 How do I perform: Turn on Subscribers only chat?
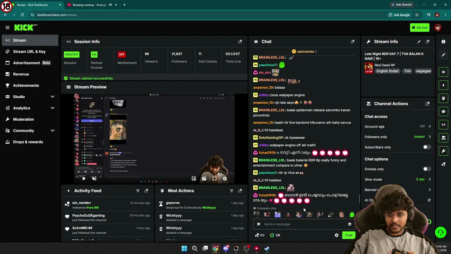coord(427,147)
